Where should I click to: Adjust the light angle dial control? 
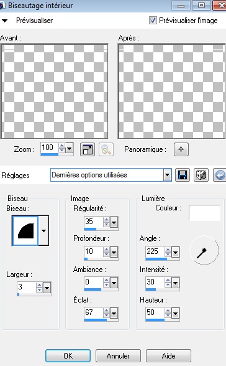click(x=204, y=250)
